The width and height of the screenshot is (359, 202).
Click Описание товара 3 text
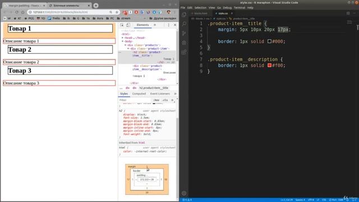(21, 83)
